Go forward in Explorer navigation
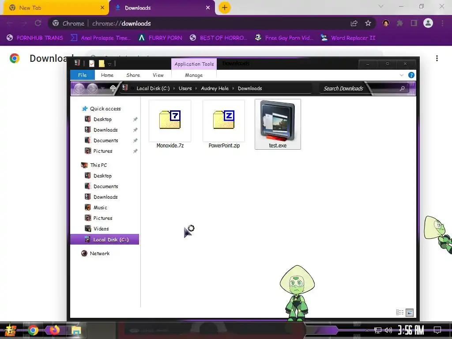 93,88
